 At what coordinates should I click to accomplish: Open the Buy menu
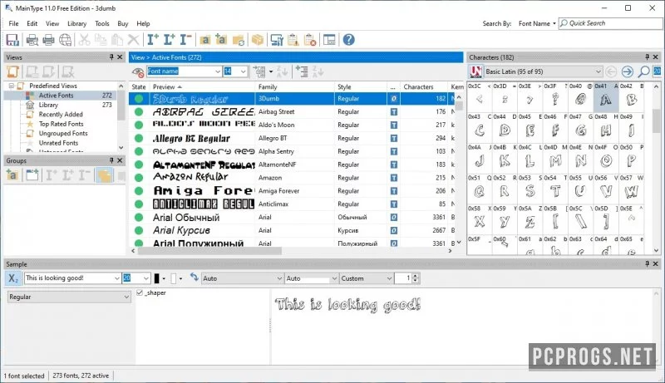point(122,24)
